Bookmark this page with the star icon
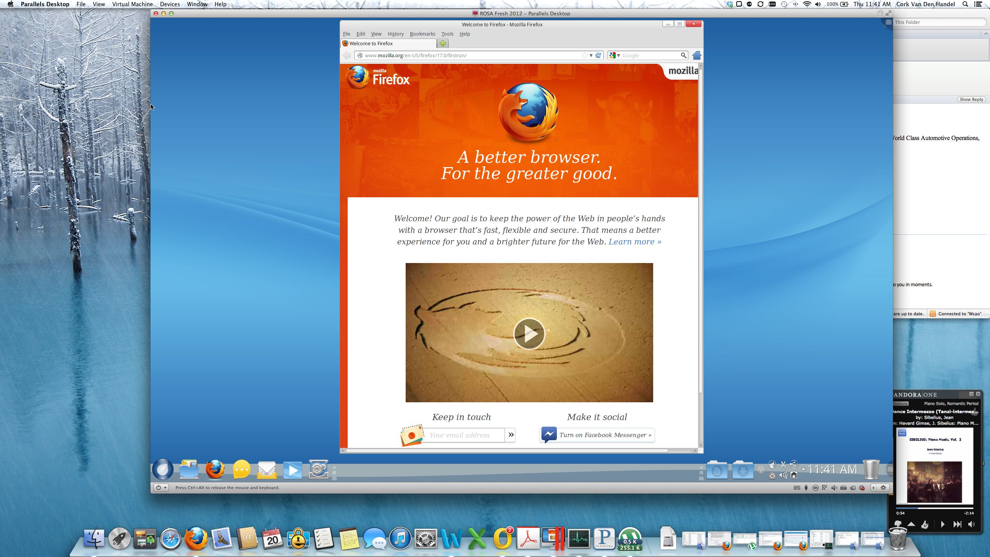The image size is (990, 557). tap(584, 55)
